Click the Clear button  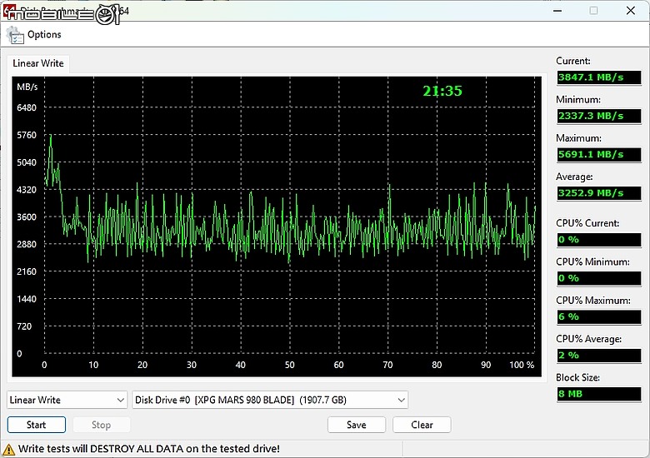(422, 425)
